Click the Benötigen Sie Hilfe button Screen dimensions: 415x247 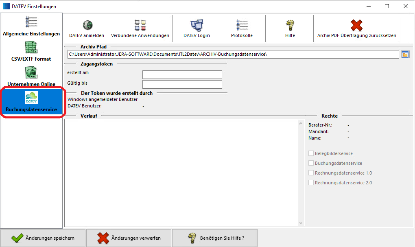pos(214,238)
